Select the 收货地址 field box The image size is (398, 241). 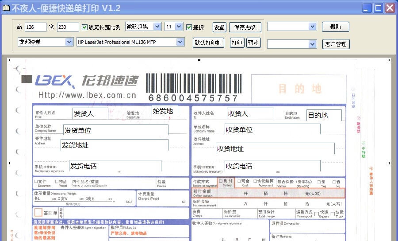(x=275, y=149)
